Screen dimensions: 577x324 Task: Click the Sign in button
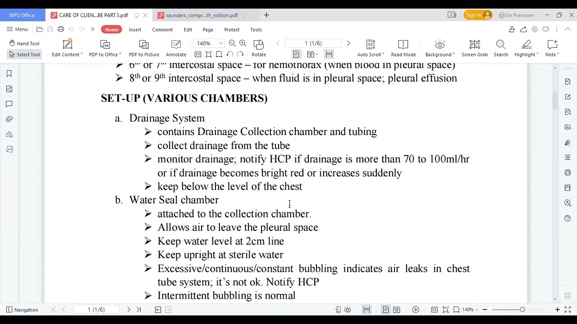click(478, 15)
